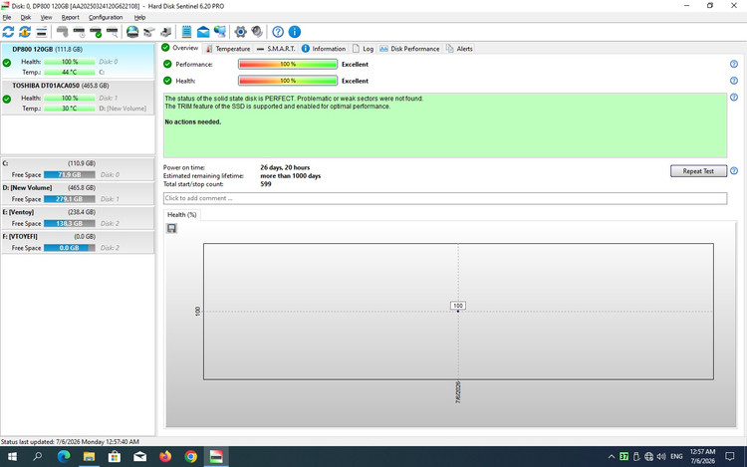Click help icon beside Health rating

(734, 81)
